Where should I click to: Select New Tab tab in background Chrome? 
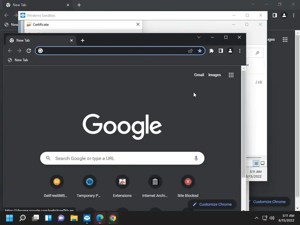click(x=37, y=5)
